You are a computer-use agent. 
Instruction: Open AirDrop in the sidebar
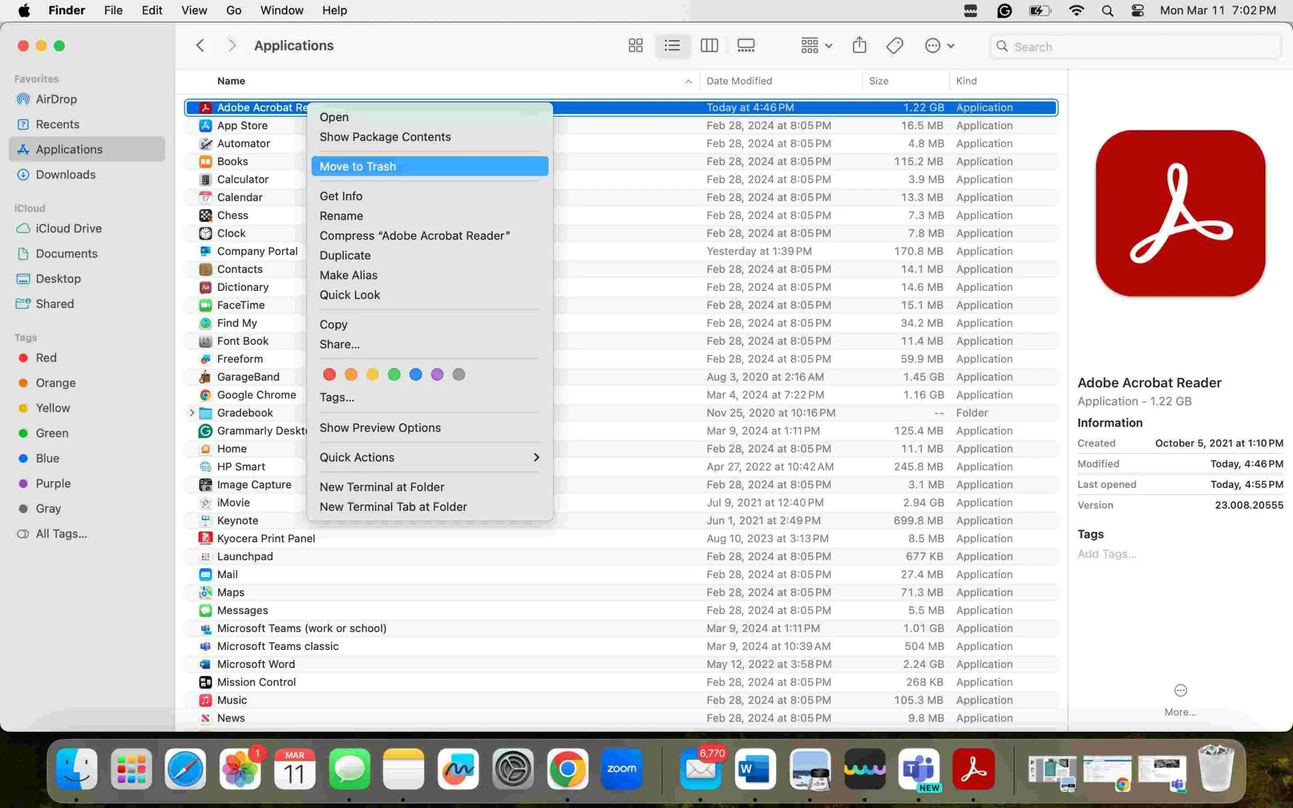pyautogui.click(x=86, y=99)
